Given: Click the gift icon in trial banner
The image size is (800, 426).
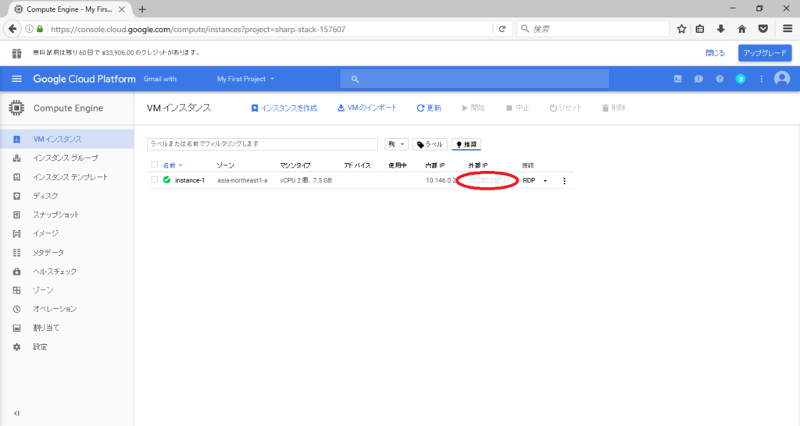Looking at the screenshot, I should (17, 53).
